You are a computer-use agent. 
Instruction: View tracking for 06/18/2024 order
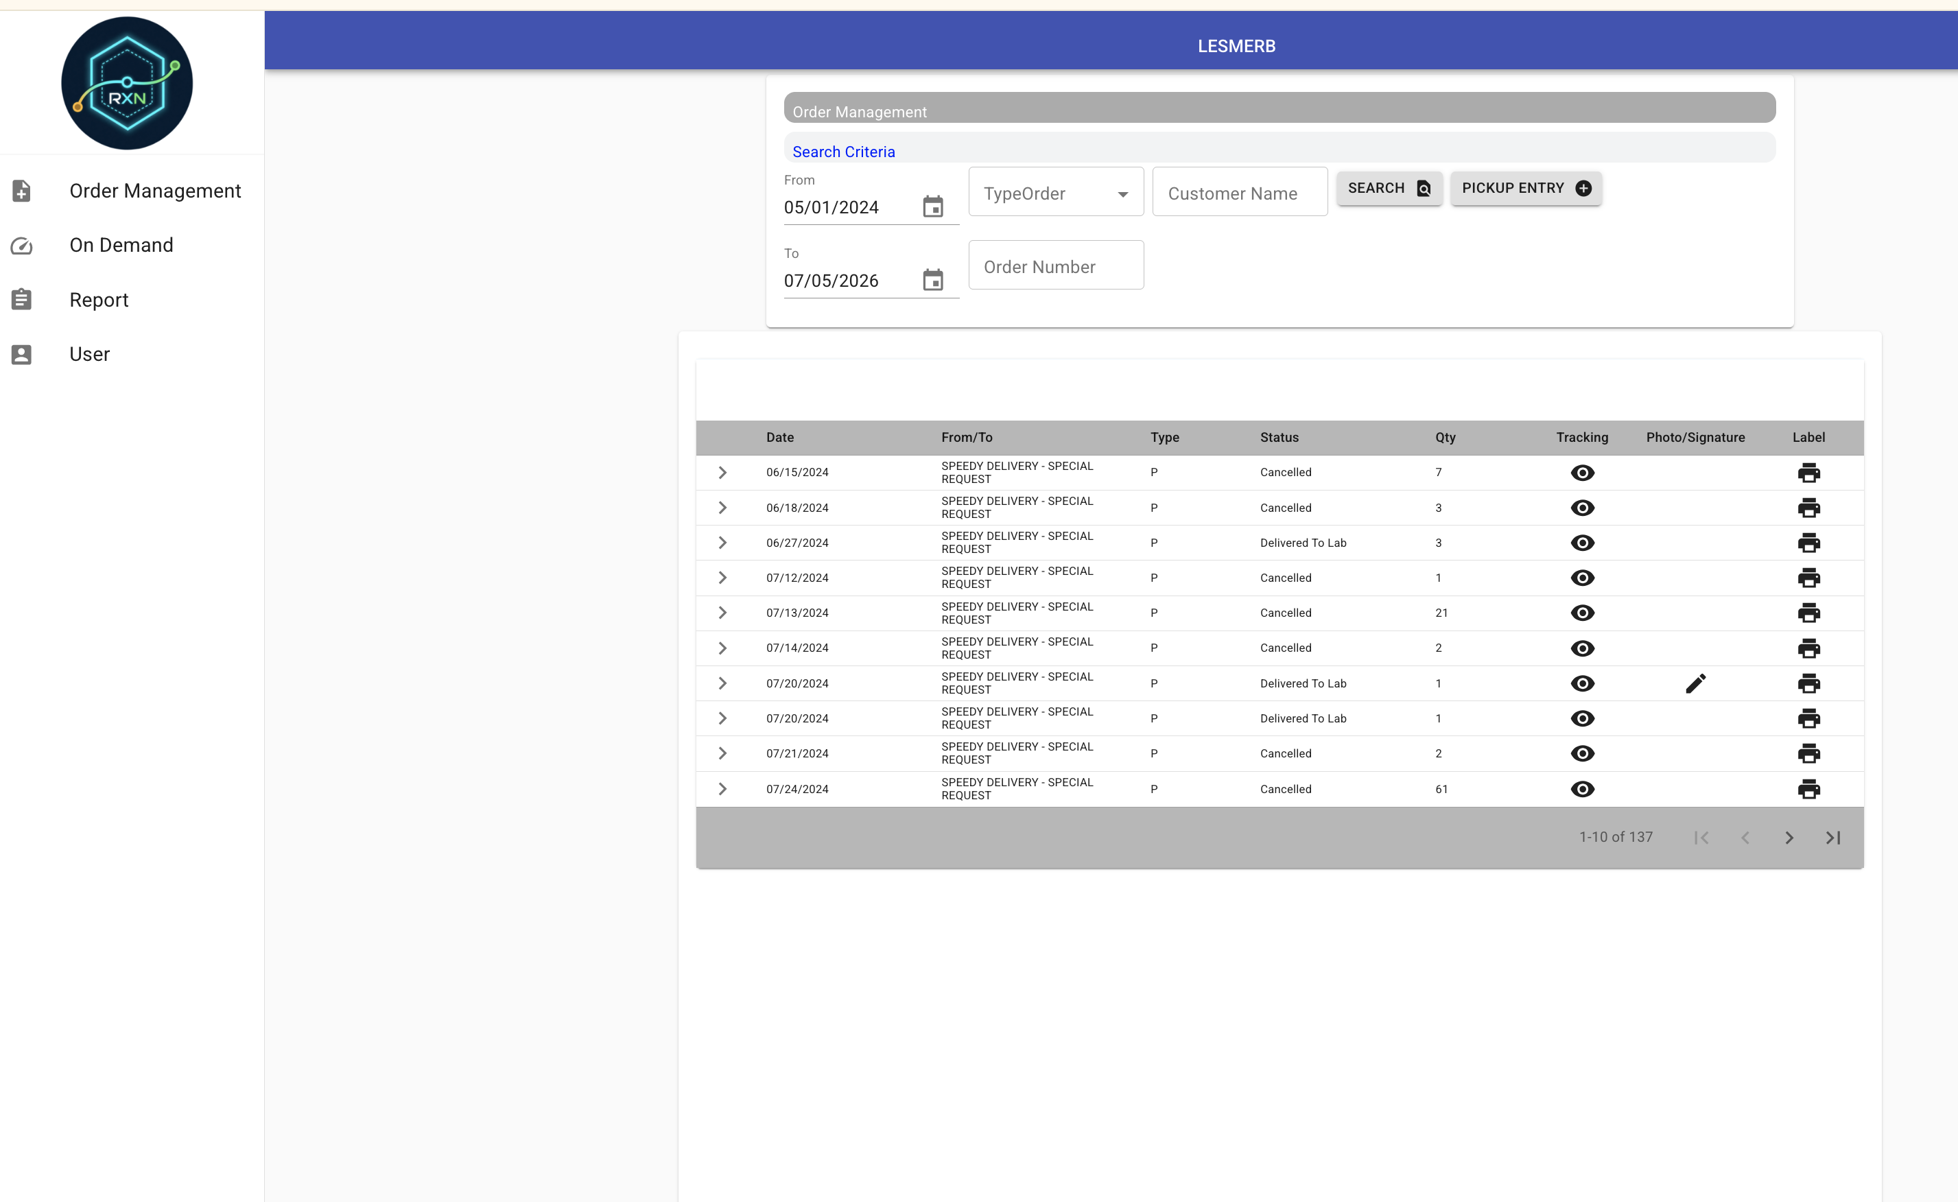coord(1582,508)
